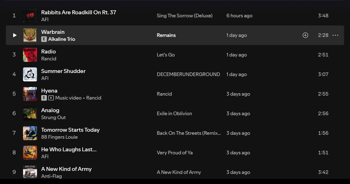Viewport: 350px width, 184px height.
Task: Click the 2:55 duration of Hyena
Action: pos(323,94)
